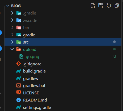Click the LICENSE certificate icon

19,93
